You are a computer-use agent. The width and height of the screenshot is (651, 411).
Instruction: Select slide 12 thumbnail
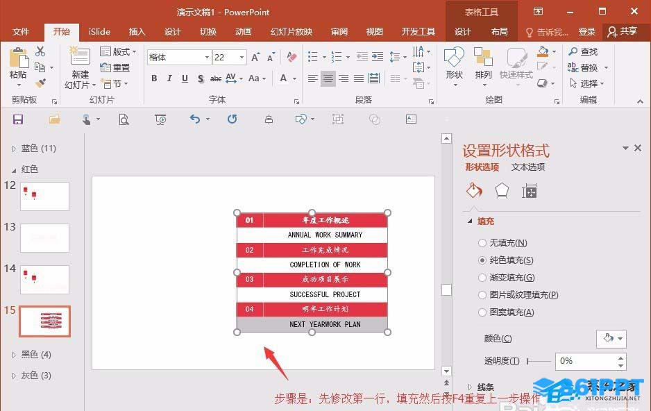coord(44,196)
